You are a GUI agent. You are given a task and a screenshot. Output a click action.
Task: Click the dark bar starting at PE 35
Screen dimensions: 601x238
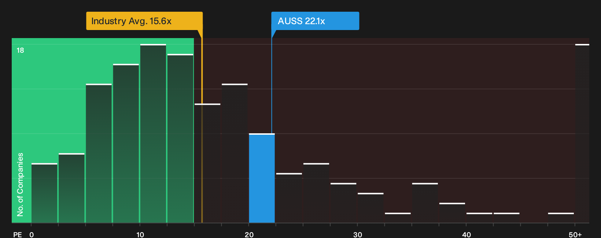[x=425, y=203]
